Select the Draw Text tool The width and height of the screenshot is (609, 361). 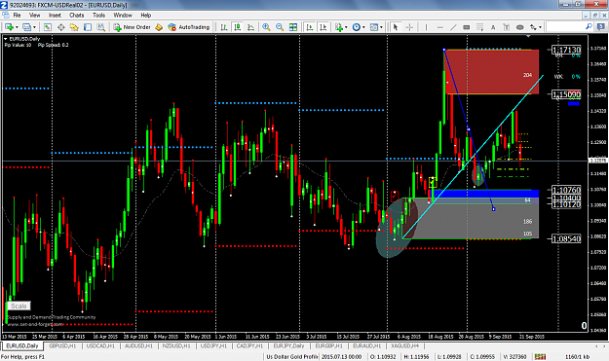493,27
